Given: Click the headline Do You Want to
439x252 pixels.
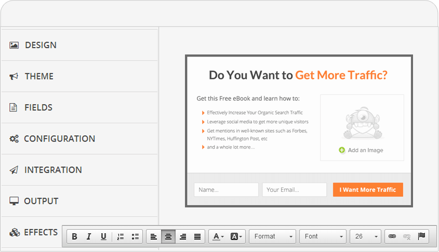Looking at the screenshot, I should tap(250, 75).
